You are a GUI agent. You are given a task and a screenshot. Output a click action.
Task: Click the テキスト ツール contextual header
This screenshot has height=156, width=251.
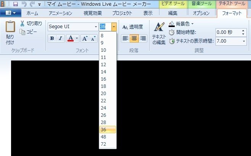tap(232, 4)
